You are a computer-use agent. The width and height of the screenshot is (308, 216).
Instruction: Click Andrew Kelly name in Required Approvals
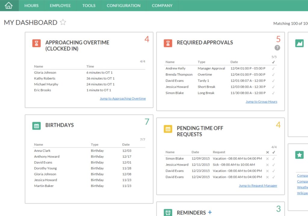(175, 68)
